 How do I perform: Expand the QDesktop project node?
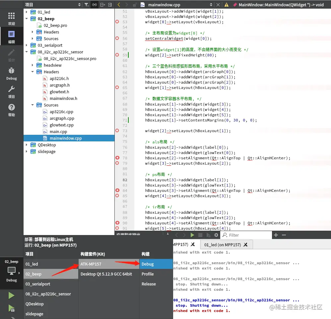tap(27, 145)
